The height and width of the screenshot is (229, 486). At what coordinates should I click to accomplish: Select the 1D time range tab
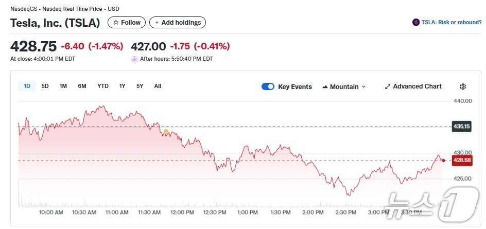pos(27,86)
